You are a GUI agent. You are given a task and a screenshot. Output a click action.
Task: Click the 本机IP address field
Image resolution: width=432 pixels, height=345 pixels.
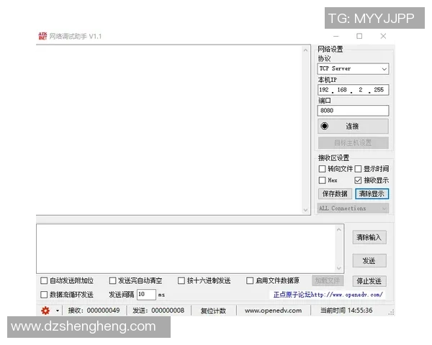click(x=353, y=90)
